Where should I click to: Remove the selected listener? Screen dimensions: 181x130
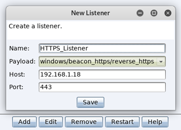click(84, 122)
